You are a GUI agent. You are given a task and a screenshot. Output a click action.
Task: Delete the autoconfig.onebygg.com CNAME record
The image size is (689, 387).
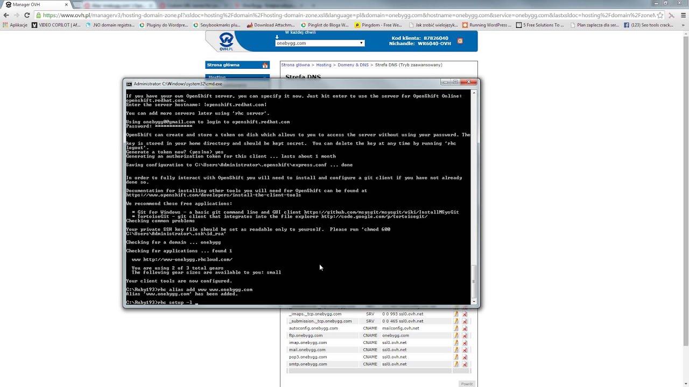(465, 328)
